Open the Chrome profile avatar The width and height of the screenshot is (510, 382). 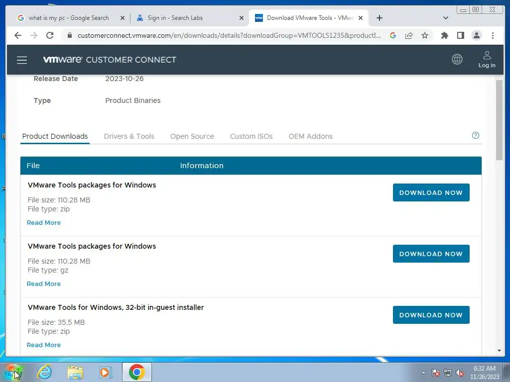477,35
